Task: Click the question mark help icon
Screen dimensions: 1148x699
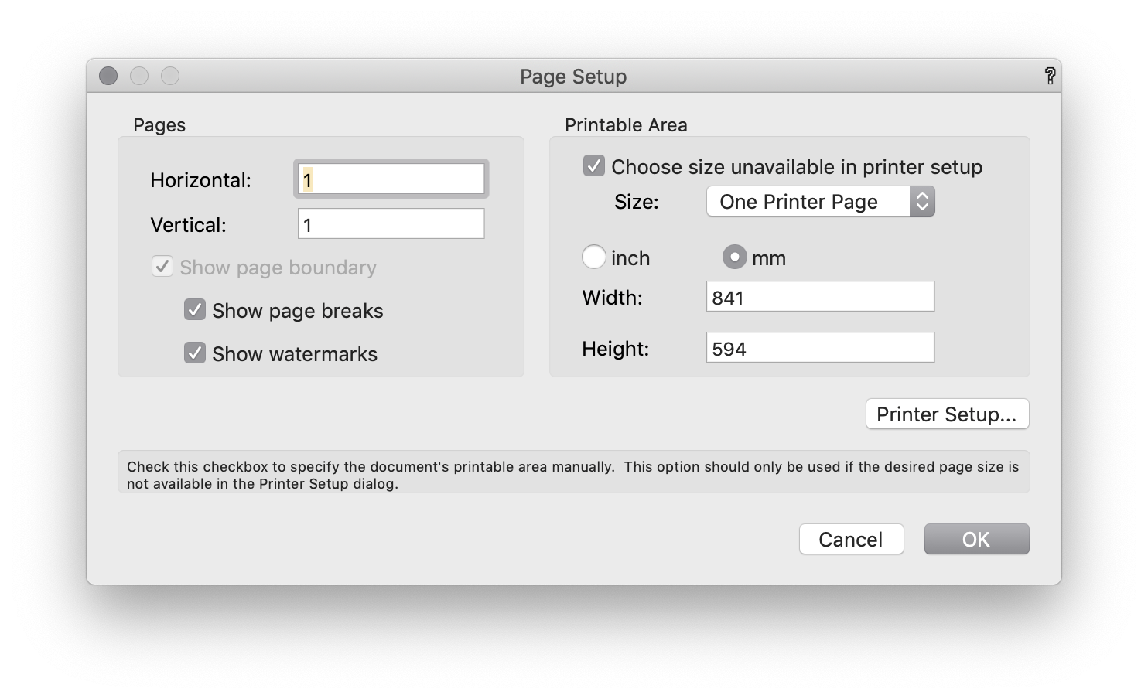Action: pyautogui.click(x=1051, y=76)
